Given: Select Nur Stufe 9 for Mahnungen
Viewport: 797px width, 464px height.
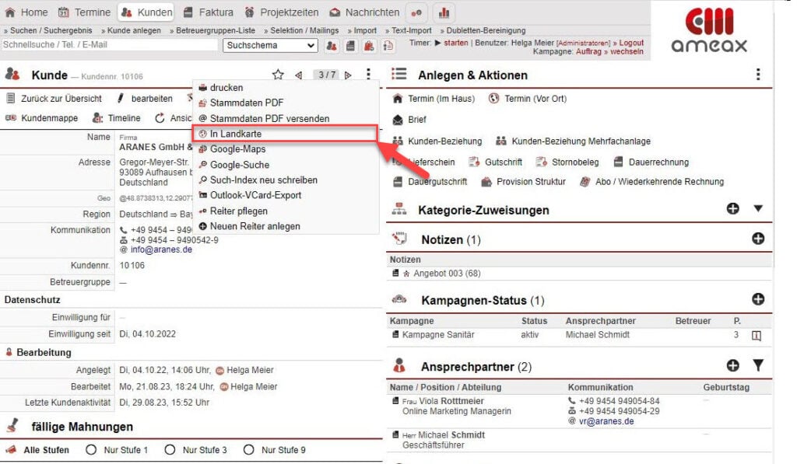Looking at the screenshot, I should 248,450.
